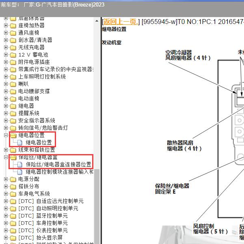The image size is (244, 244).
Task: Select the 通风座椅 folder icon
Action: tap(13, 33)
